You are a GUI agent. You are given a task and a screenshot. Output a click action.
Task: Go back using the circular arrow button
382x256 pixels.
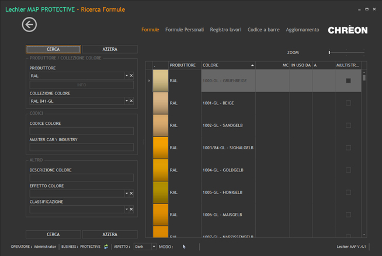click(29, 24)
